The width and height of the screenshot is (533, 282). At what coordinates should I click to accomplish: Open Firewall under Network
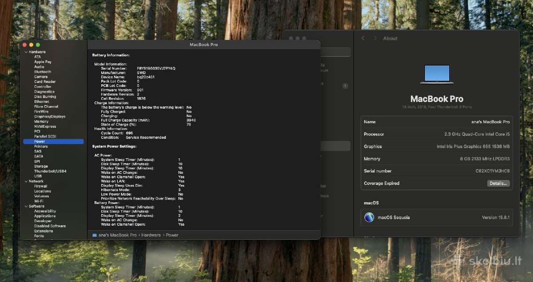[x=41, y=186]
